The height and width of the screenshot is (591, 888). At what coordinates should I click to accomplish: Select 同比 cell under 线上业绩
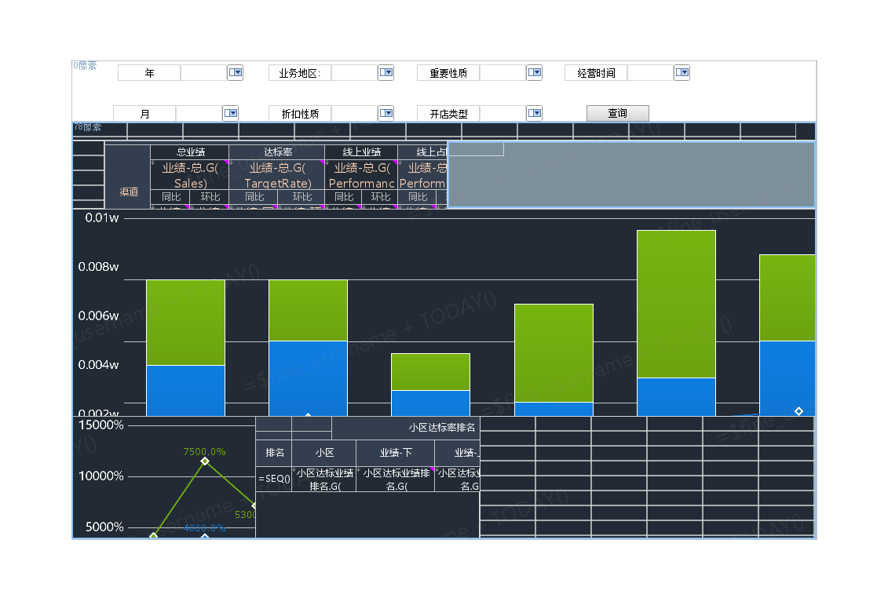[x=343, y=196]
